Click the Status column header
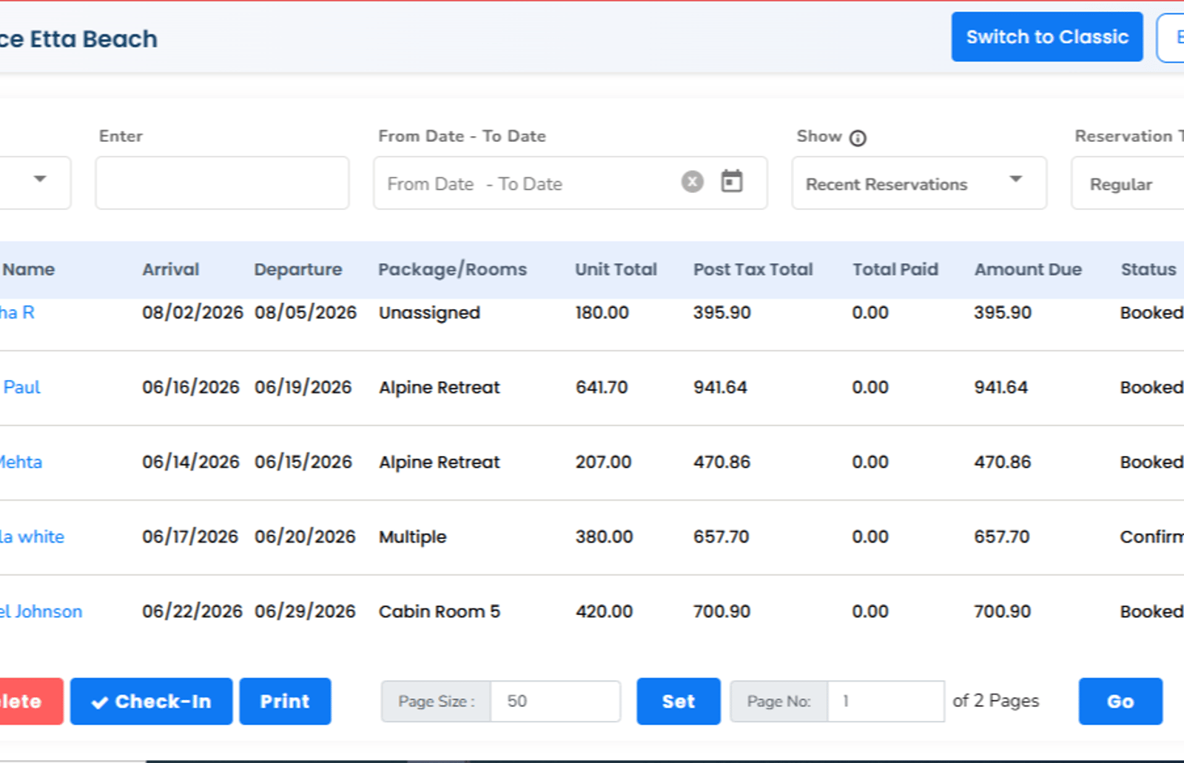 (1148, 269)
